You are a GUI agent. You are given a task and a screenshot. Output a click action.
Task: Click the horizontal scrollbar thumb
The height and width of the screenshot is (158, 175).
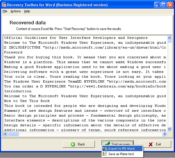(13, 134)
